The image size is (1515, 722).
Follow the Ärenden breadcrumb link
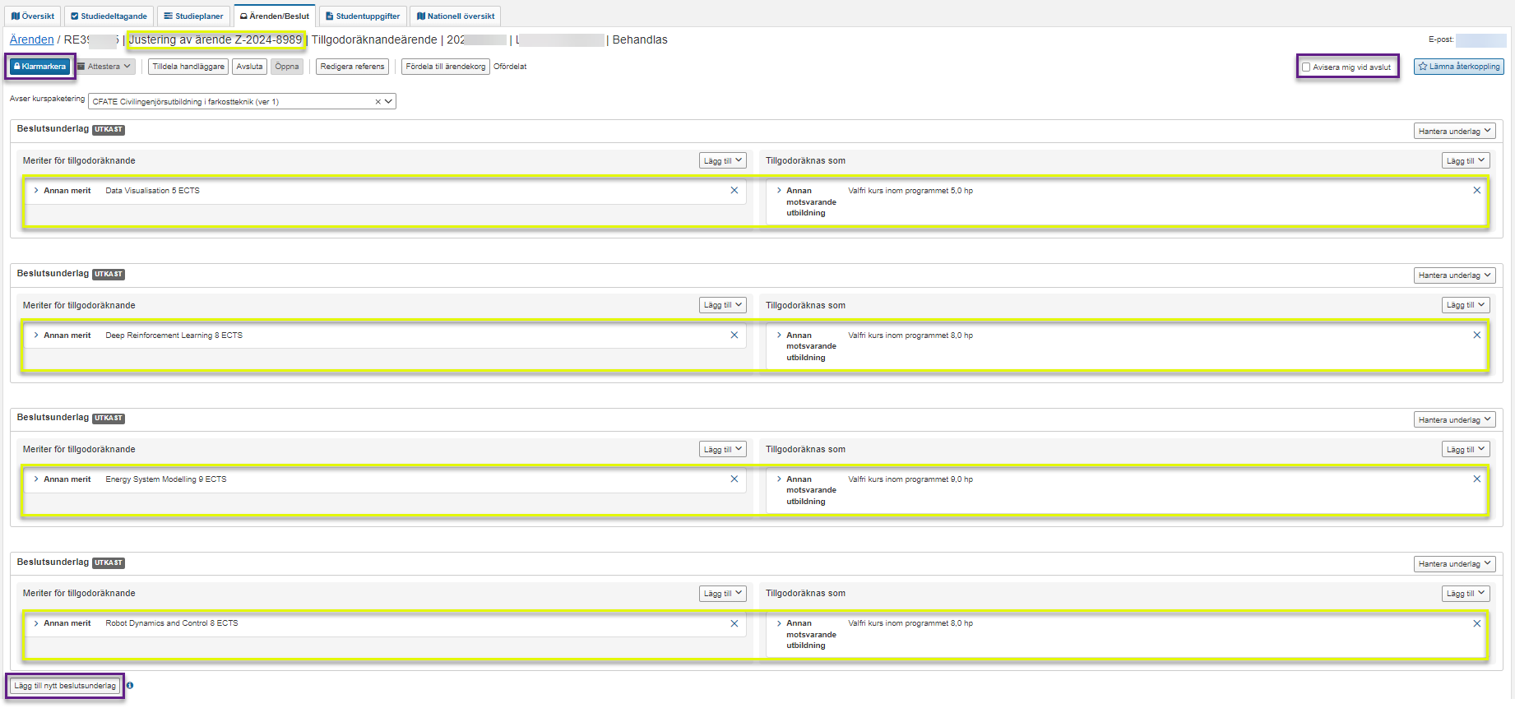[x=31, y=39]
